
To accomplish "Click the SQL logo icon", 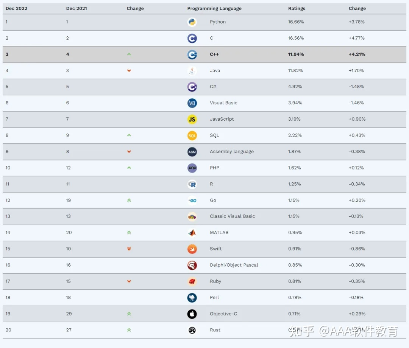I will (192, 135).
